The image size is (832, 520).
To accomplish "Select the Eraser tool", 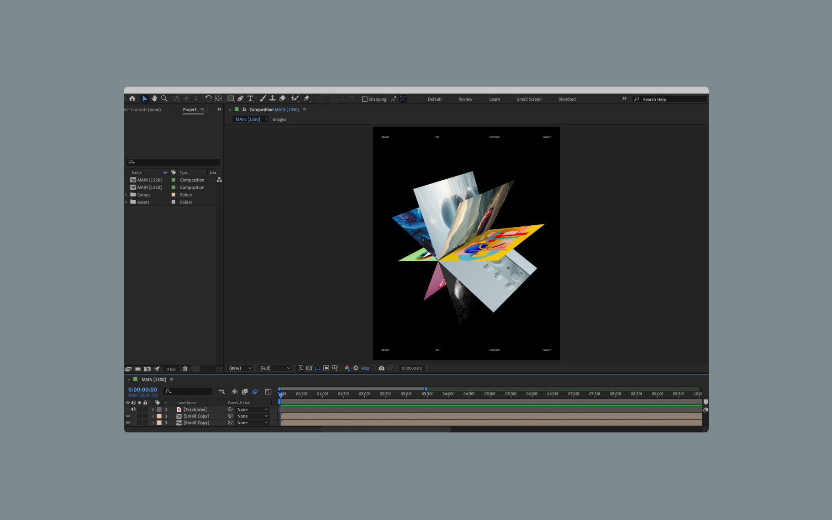I will coord(282,99).
